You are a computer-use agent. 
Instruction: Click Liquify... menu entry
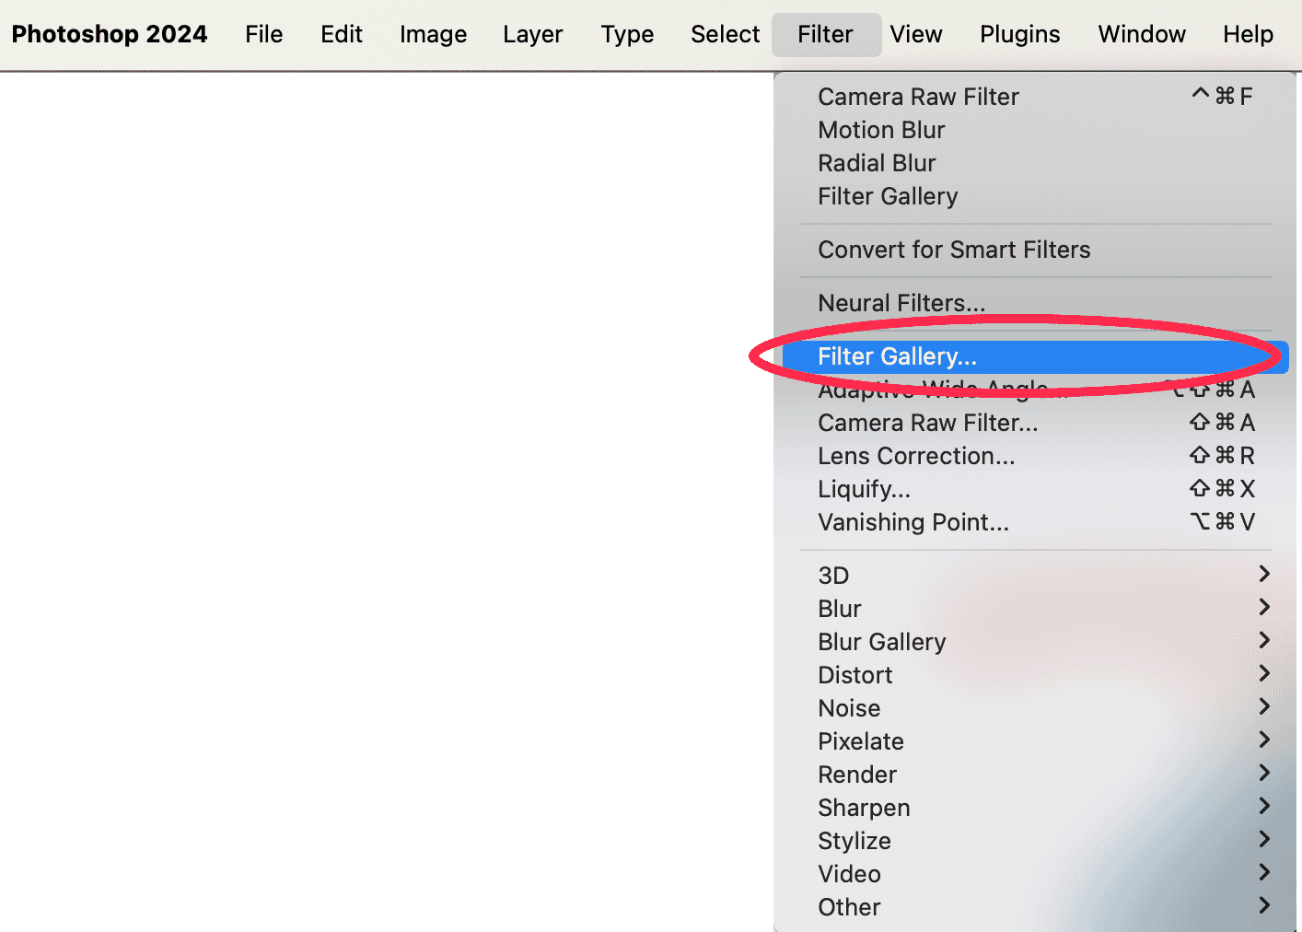pos(864,489)
